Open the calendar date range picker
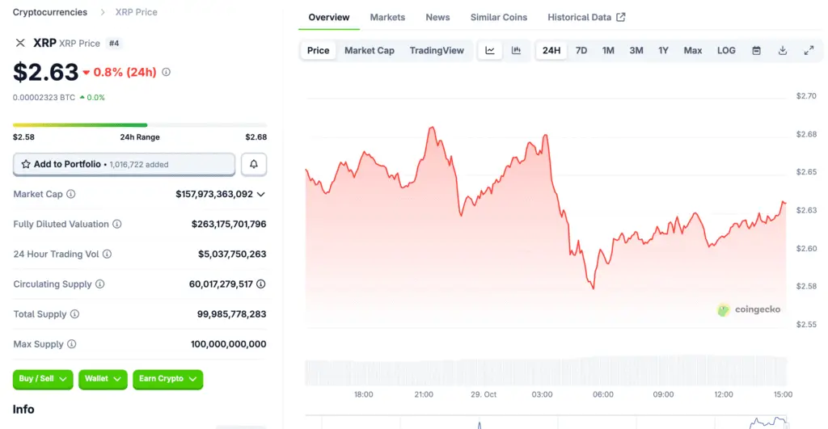 pos(756,50)
